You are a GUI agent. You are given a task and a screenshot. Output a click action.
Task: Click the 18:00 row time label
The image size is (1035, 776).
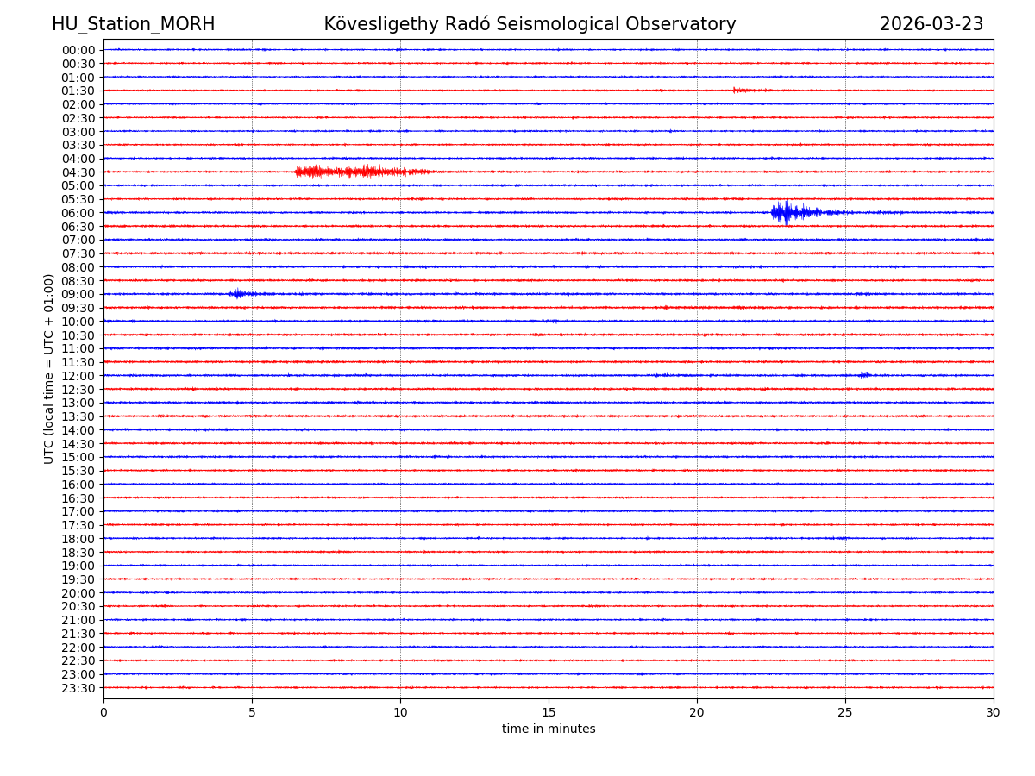point(78,539)
